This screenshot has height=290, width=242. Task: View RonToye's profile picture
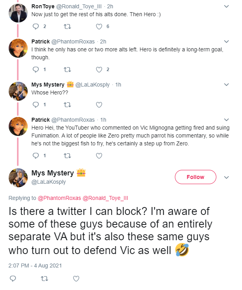[x=18, y=13]
